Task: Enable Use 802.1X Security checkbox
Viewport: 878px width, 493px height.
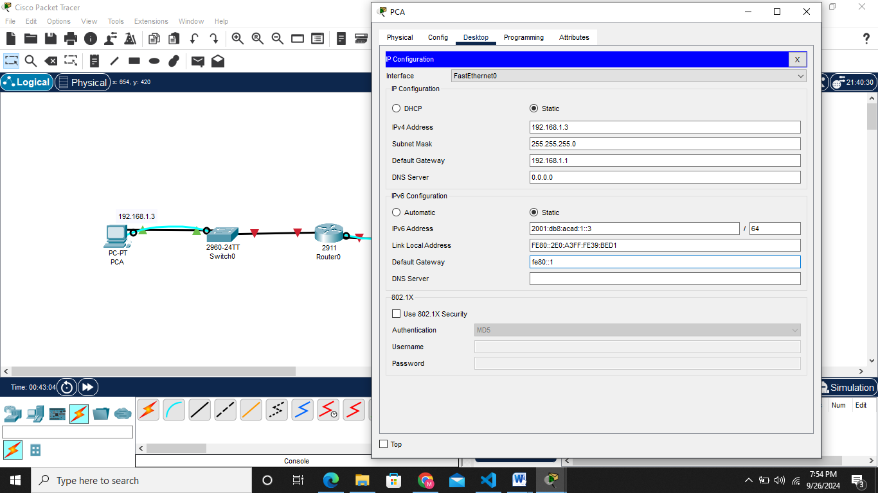Action: tap(397, 314)
